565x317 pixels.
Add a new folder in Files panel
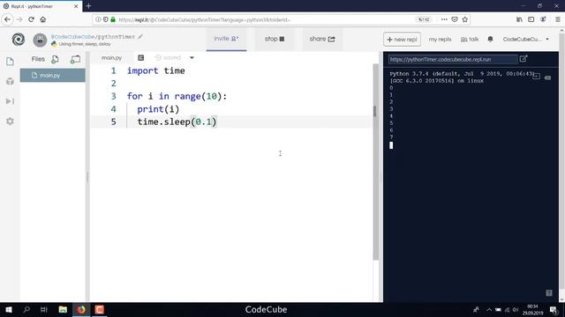coord(75,59)
